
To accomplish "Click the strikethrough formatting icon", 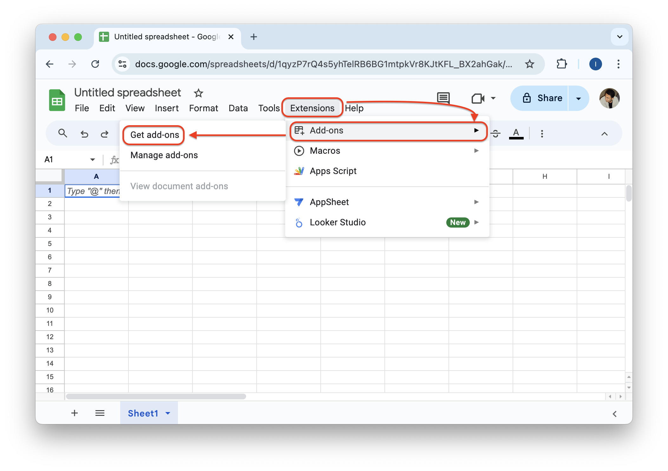I will point(495,134).
